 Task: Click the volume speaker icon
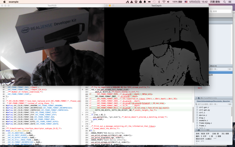pyautogui.click(x=168, y=2)
